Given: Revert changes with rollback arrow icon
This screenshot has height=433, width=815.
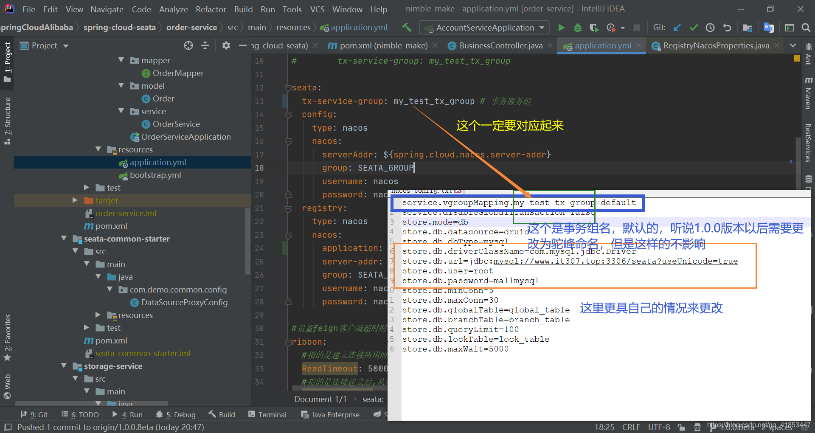Looking at the screenshot, I should (727, 28).
